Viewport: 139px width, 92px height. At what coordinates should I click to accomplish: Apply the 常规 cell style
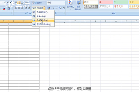tap(91, 2)
